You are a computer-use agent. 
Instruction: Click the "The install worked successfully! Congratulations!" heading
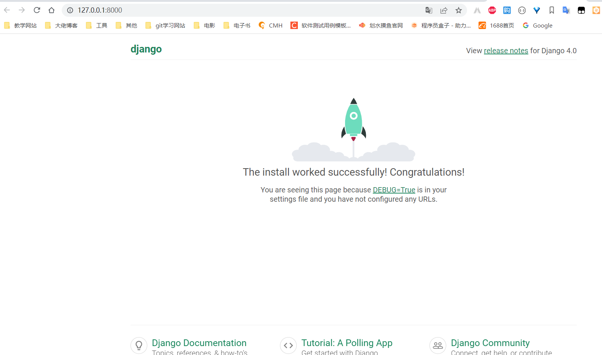pos(354,172)
